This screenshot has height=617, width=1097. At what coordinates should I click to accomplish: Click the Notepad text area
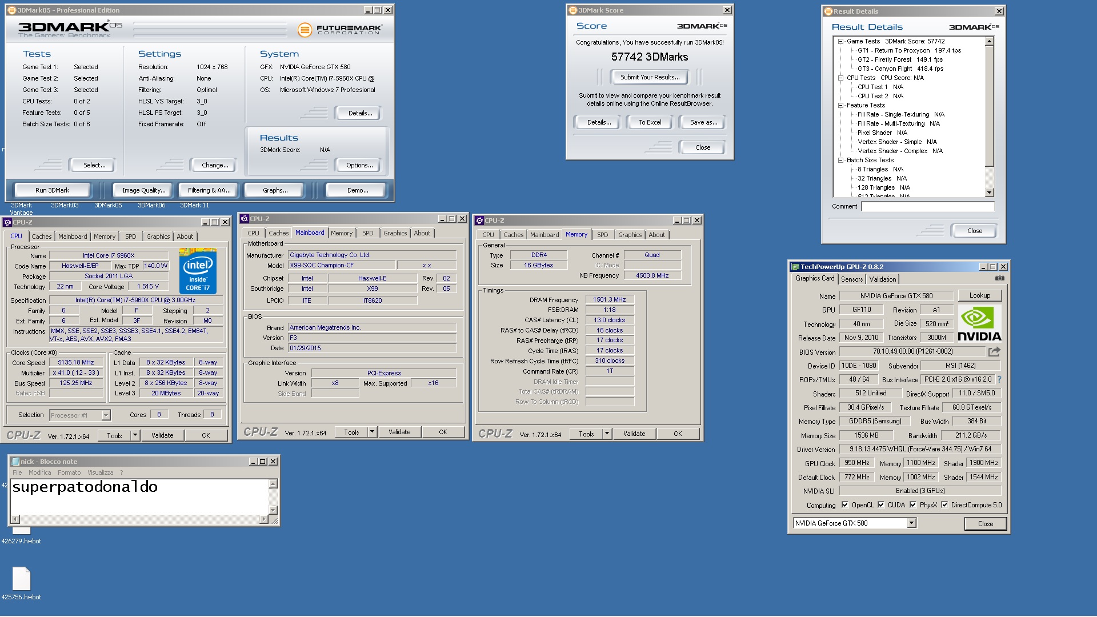[139, 496]
